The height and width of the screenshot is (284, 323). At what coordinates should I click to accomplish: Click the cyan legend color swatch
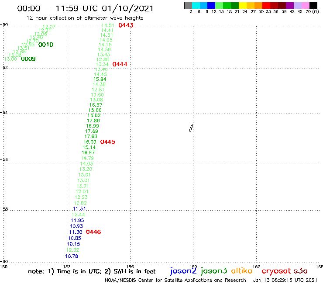click(x=196, y=5)
